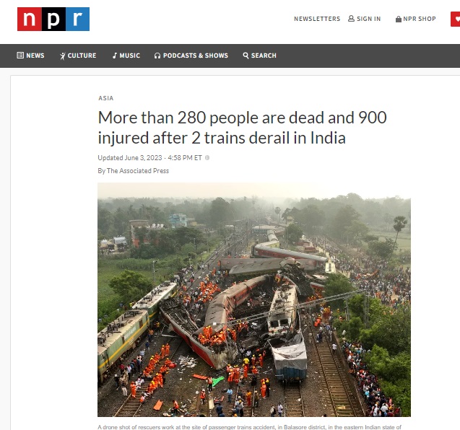Visit the NPR Shop link
The image size is (460, 430).
tap(416, 19)
